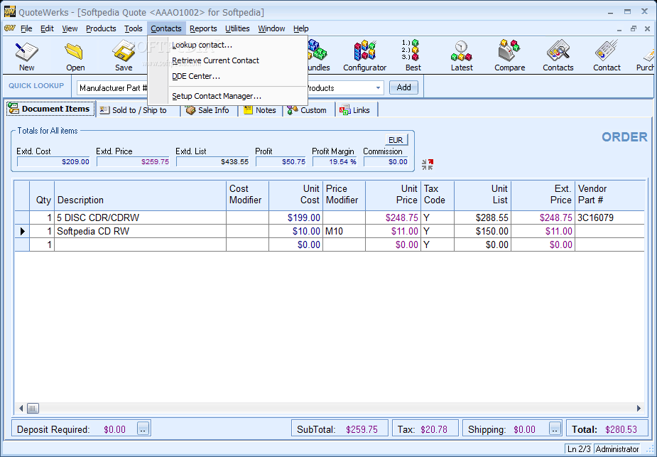Screen dimensions: 657x457
Task: Click the Tax Code column header
Action: click(x=438, y=195)
